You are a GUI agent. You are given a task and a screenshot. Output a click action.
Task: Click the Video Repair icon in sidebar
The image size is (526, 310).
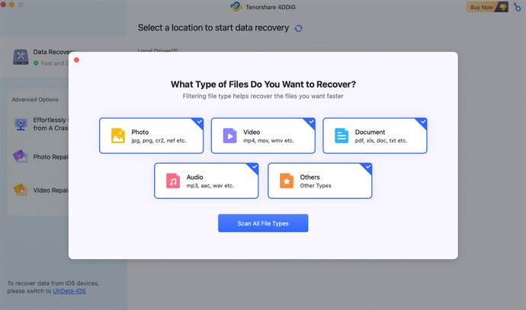point(20,190)
